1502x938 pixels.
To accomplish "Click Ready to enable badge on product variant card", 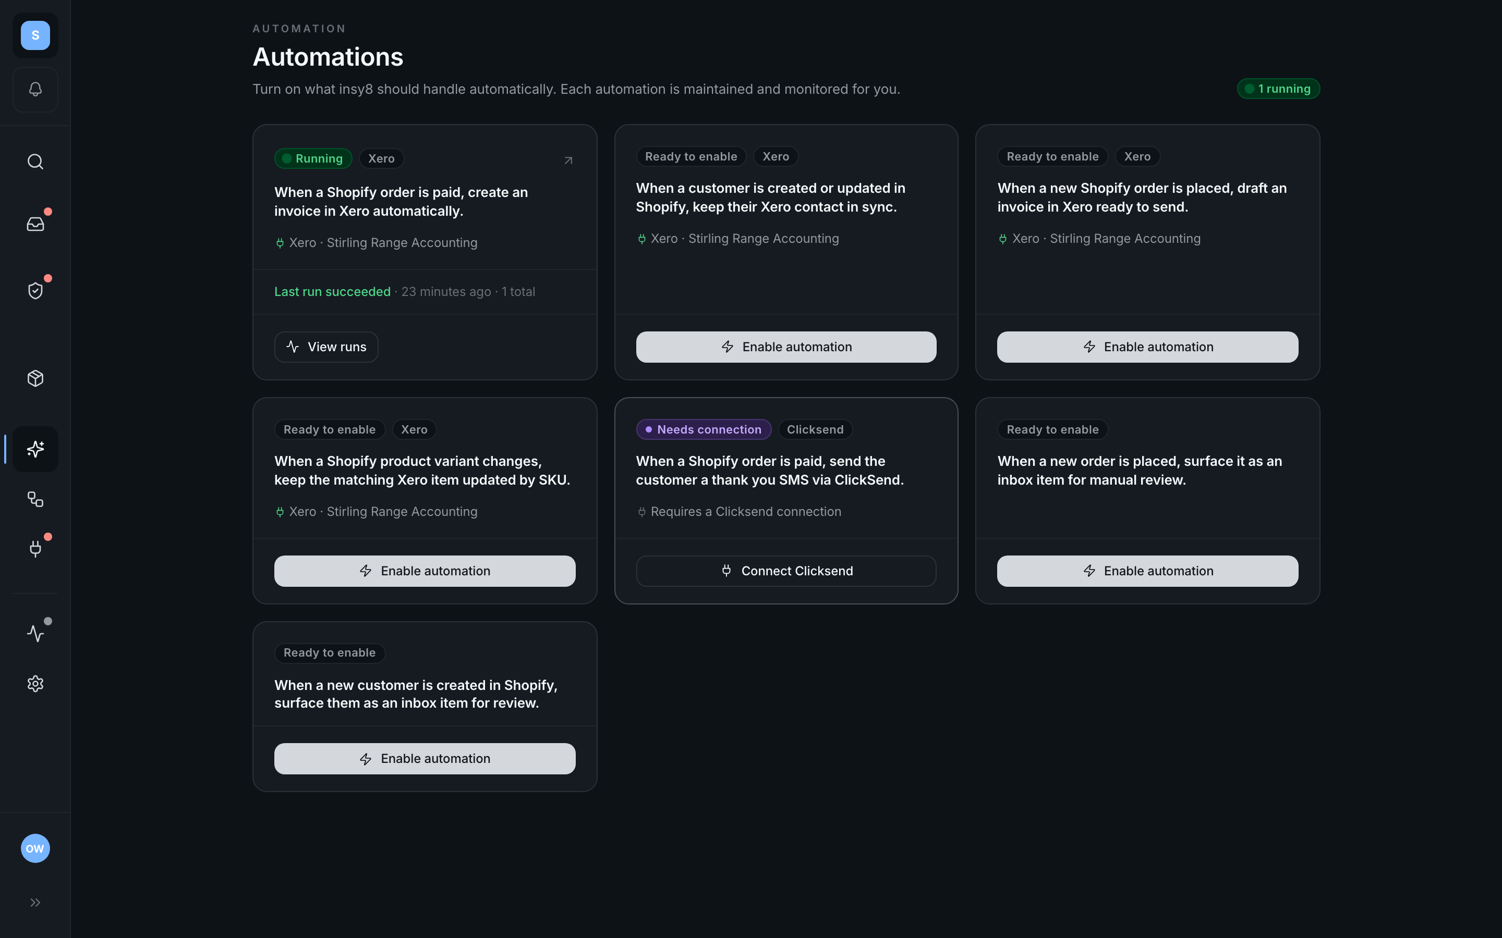I will coord(329,429).
